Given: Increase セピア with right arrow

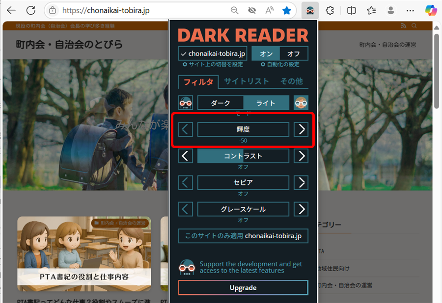Looking at the screenshot, I should click(x=301, y=183).
